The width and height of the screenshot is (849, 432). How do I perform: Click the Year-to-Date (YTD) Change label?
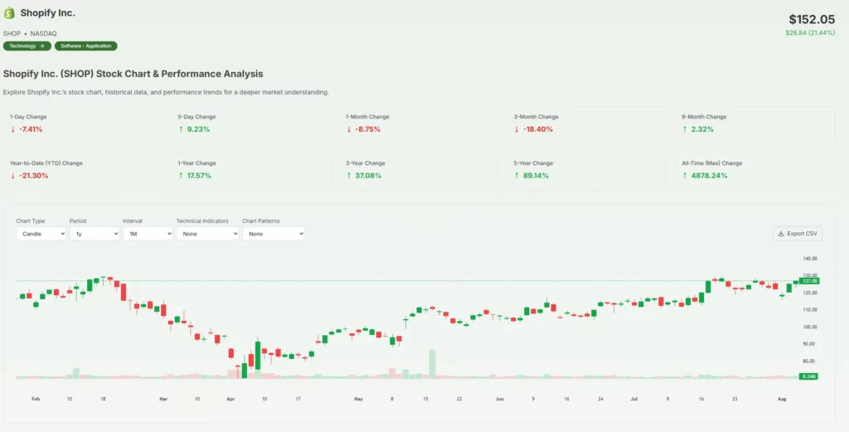point(46,163)
